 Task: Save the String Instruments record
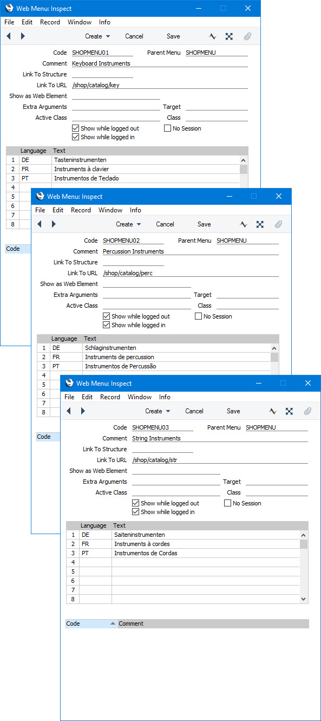click(x=233, y=411)
